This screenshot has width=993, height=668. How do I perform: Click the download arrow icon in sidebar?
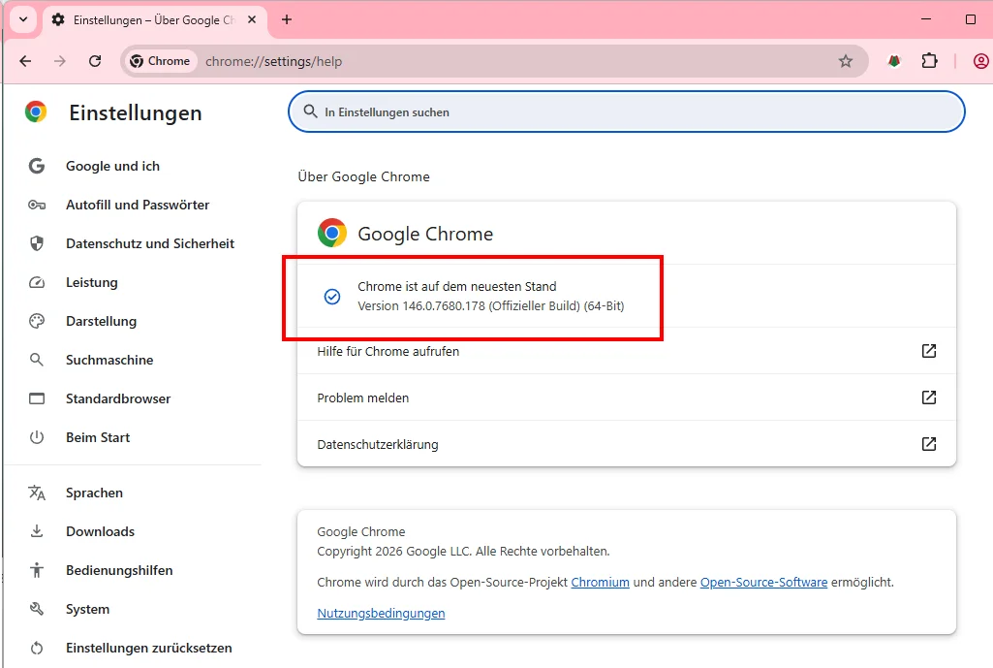37,531
